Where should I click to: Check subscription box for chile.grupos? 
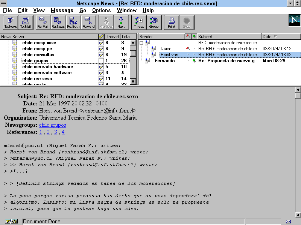coord(101,61)
